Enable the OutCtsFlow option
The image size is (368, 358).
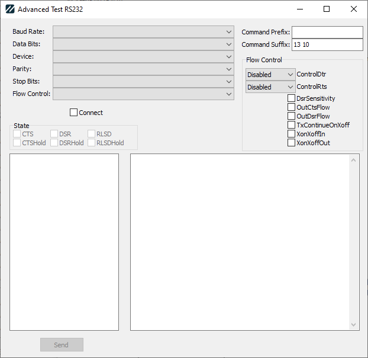point(291,107)
